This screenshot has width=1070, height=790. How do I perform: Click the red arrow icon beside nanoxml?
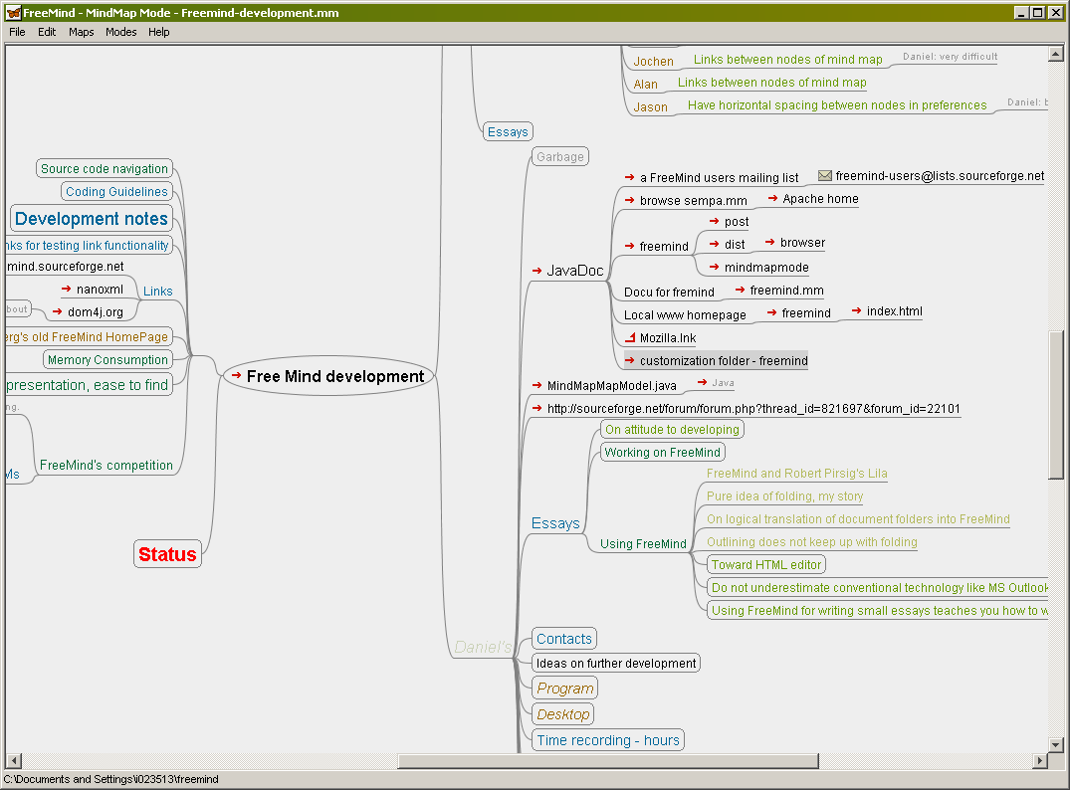coord(67,289)
